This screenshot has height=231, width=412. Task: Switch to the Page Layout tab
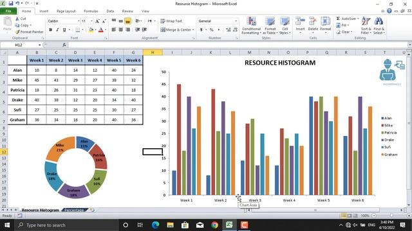(x=66, y=12)
